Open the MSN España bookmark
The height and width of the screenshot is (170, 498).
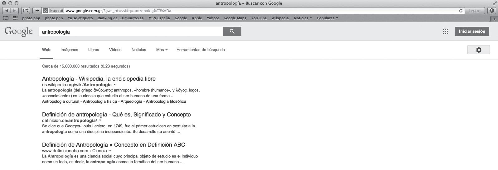pyautogui.click(x=159, y=18)
